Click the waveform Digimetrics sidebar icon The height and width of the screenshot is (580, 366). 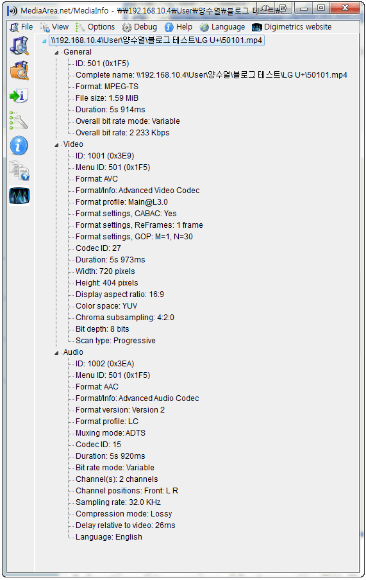[x=20, y=196]
